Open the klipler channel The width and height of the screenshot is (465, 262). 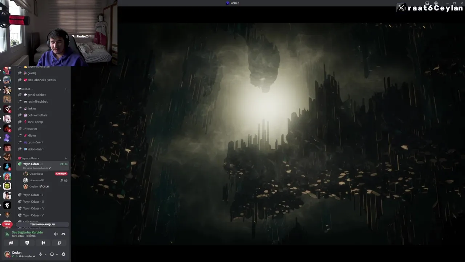42,136
